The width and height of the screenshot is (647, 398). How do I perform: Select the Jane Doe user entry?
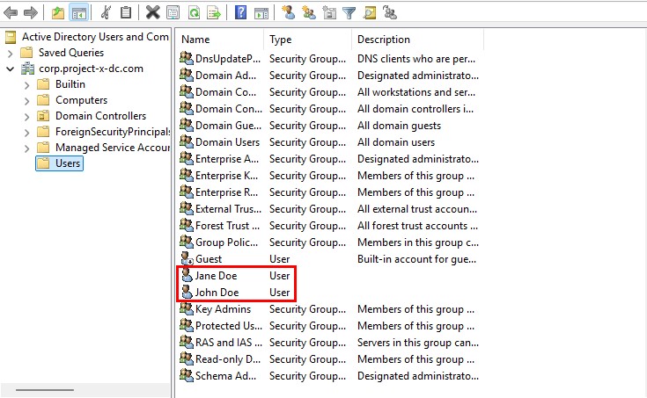pos(216,276)
